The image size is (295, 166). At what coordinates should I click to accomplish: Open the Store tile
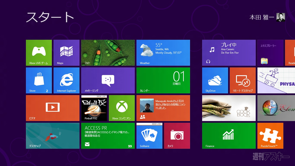(39, 80)
